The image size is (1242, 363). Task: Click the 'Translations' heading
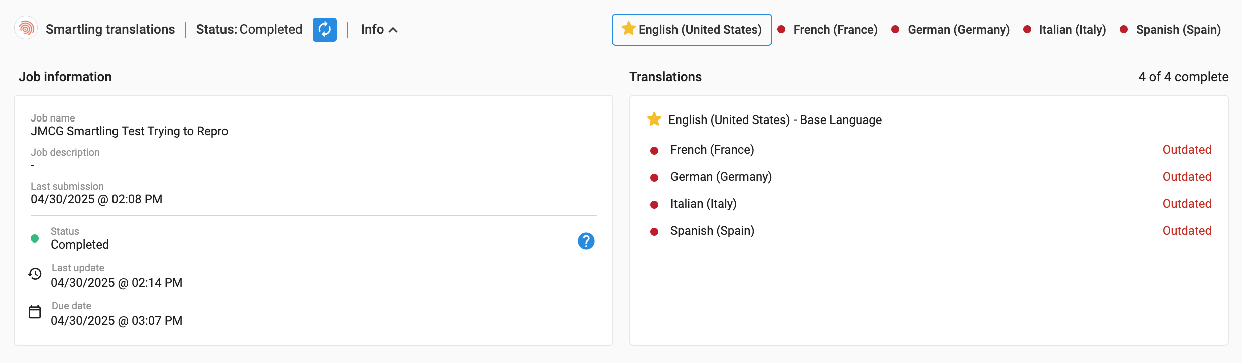[x=665, y=77]
